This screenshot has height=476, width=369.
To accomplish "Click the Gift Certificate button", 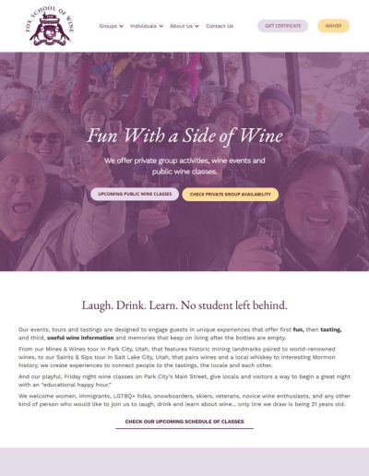I will pos(283,26).
